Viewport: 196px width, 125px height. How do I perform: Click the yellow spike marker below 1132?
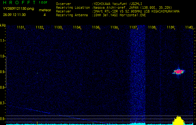[37, 123]
